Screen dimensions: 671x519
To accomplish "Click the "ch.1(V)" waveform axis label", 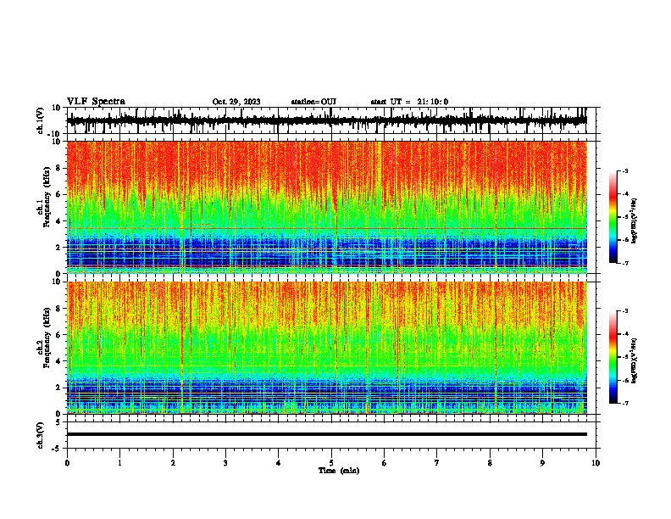I will pos(41,120).
